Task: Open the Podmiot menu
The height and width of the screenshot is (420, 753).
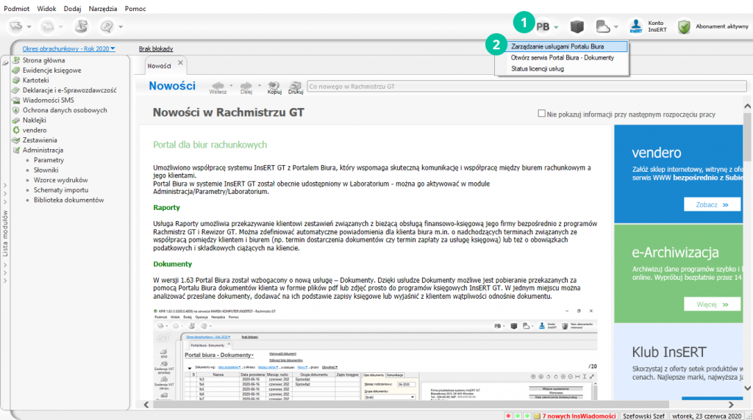Action: point(17,9)
